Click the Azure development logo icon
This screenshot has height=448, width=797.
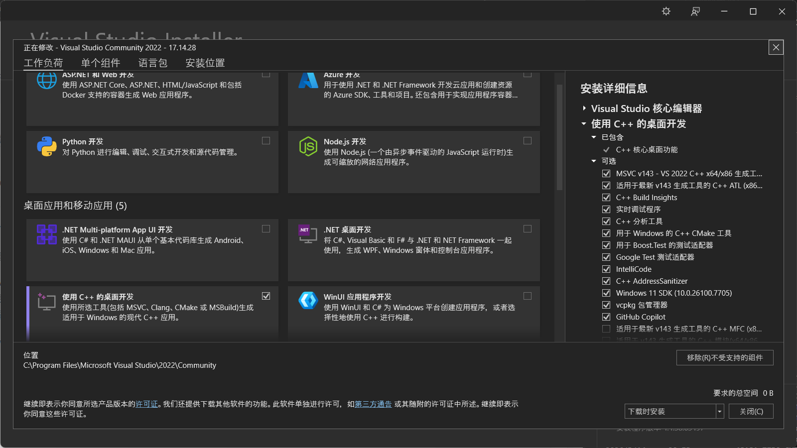tap(308, 81)
